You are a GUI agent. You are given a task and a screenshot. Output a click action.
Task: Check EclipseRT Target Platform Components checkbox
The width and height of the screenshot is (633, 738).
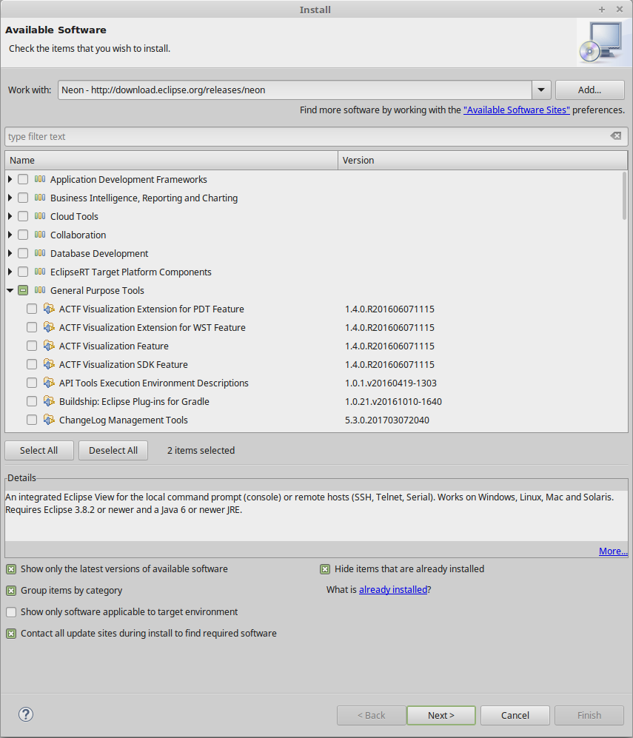[x=23, y=272]
